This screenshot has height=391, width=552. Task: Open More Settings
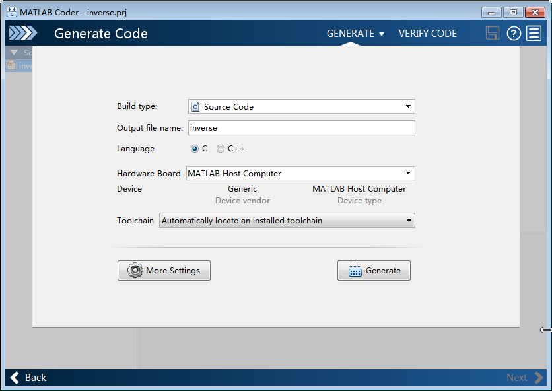click(164, 271)
